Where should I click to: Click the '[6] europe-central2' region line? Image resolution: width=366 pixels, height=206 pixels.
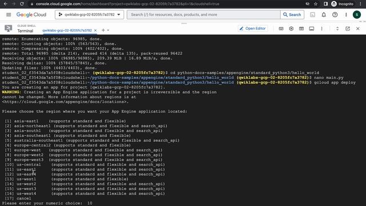click(x=67, y=145)
